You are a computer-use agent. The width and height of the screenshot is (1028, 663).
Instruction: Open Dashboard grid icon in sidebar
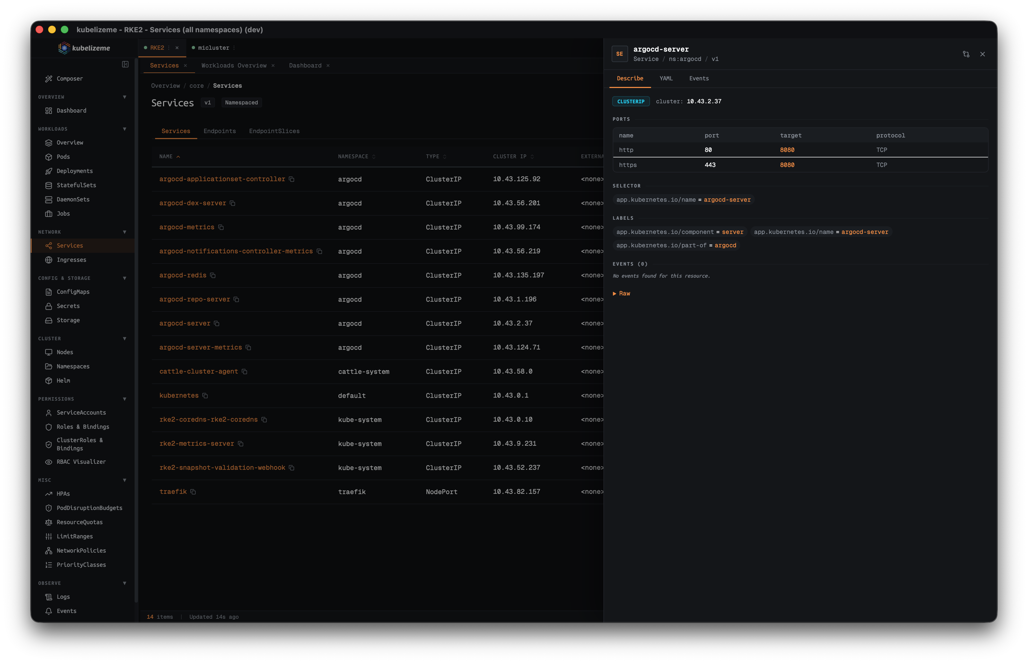49,111
